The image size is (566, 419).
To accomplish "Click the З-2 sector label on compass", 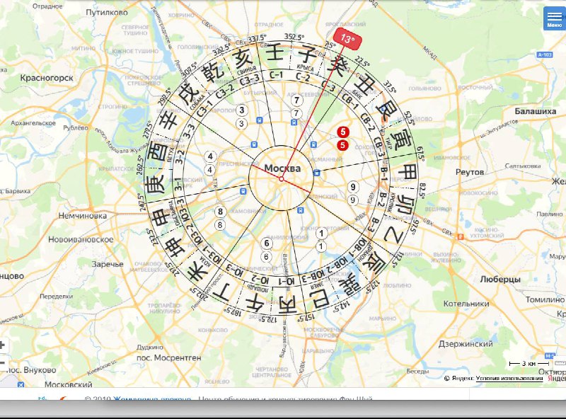I will coord(179,158).
